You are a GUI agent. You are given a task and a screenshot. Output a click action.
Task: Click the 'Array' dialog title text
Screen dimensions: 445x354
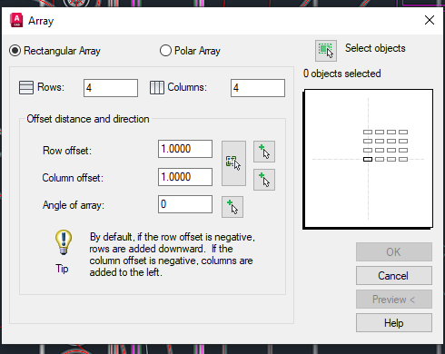41,21
